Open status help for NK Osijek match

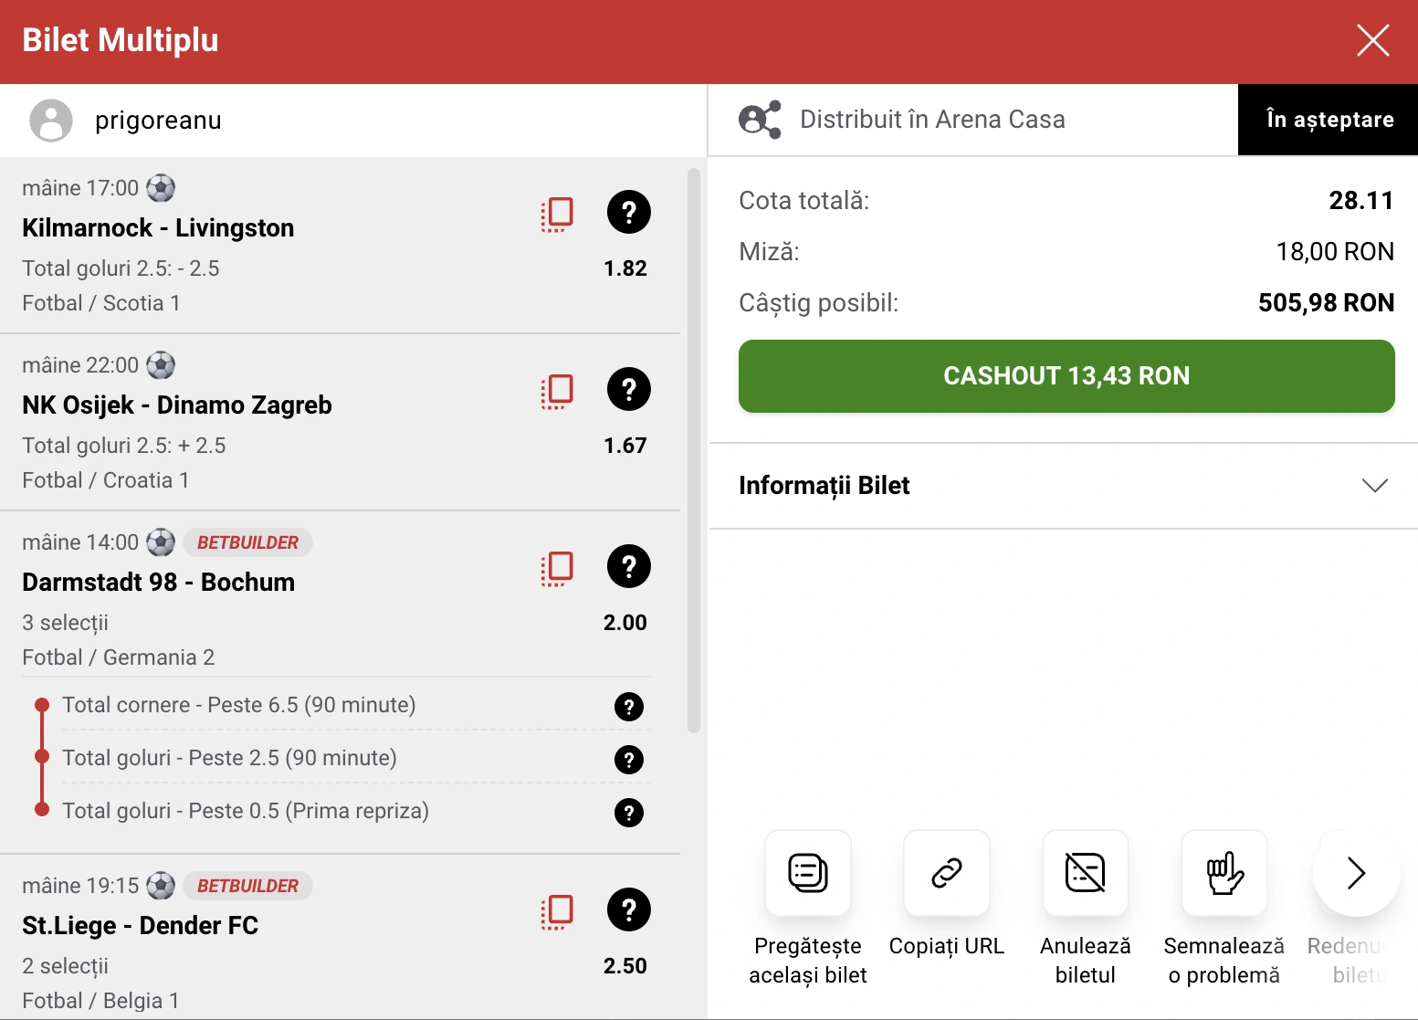point(629,390)
